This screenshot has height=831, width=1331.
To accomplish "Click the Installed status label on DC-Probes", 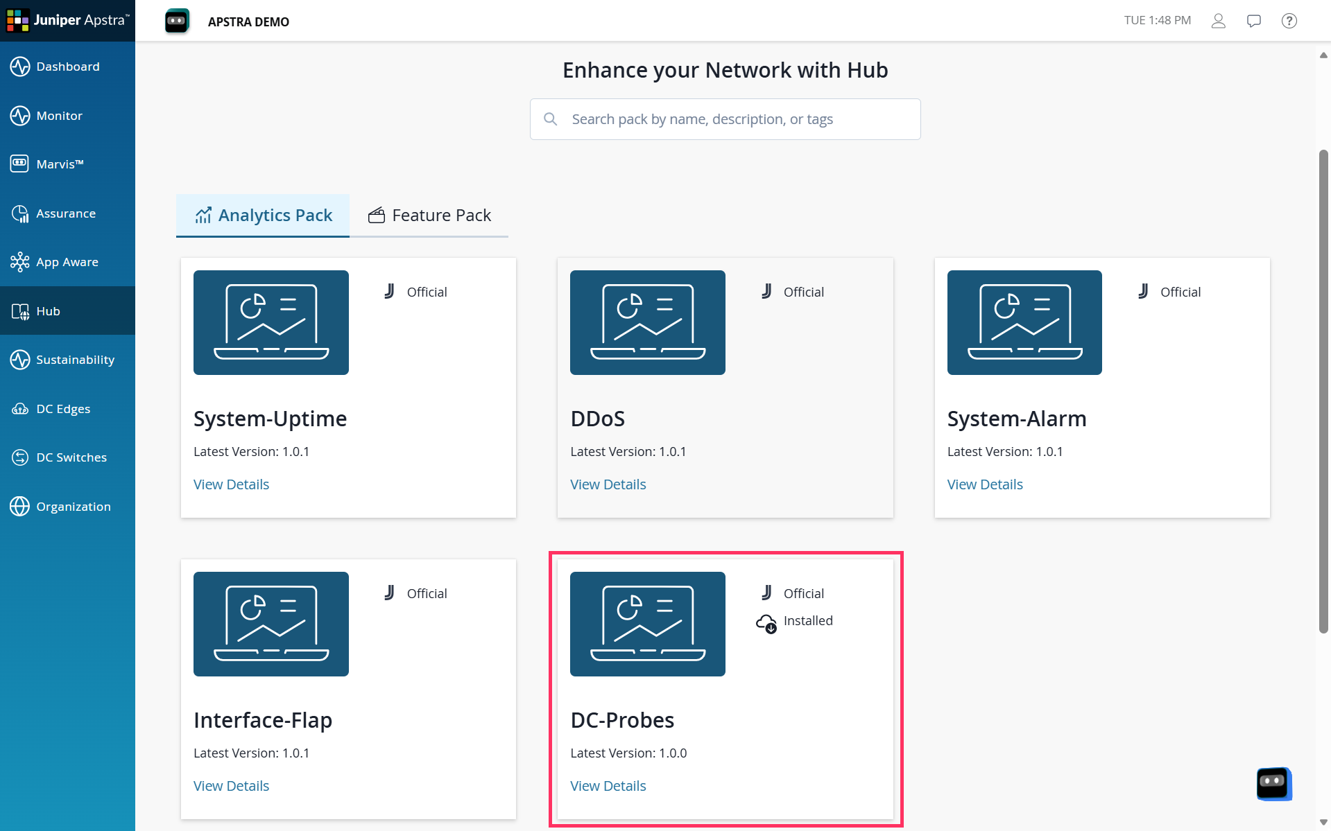I will click(x=808, y=621).
